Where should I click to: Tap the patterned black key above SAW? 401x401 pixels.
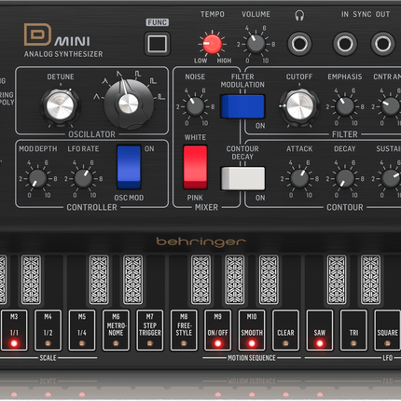click(337, 280)
